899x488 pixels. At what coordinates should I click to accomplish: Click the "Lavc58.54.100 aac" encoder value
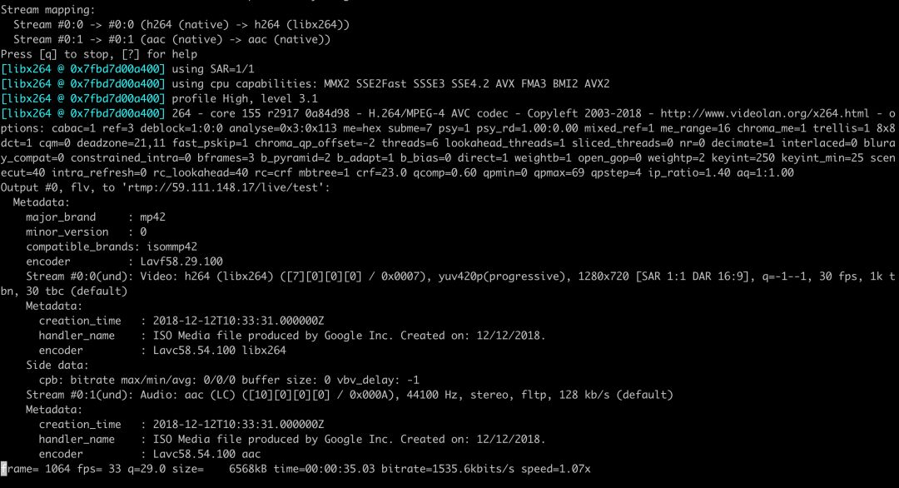tap(205, 455)
